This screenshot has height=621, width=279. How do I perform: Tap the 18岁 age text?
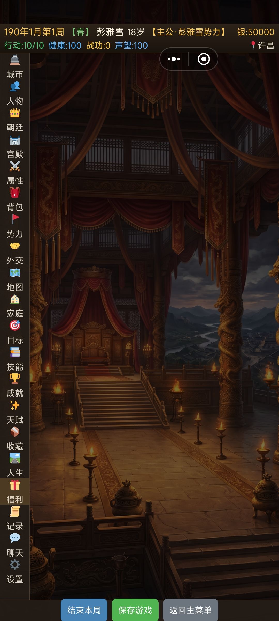[x=136, y=32]
